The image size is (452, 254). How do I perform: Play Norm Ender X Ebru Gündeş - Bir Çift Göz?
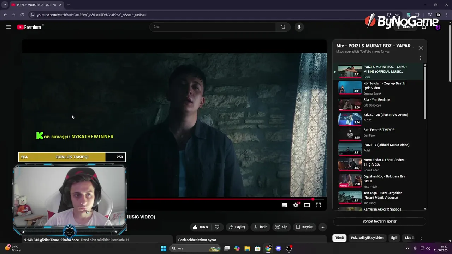click(378, 164)
